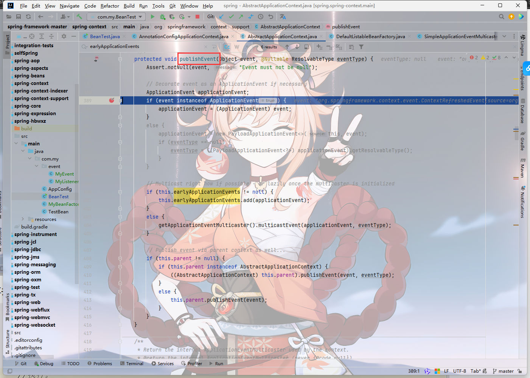Open the com.my.BeanTest run configuration dropdown
This screenshot has width=530, height=378.
116,17
